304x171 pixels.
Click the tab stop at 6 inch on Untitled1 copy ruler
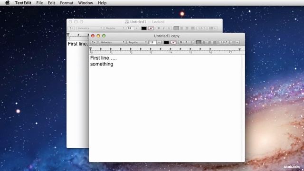coord(210,49)
